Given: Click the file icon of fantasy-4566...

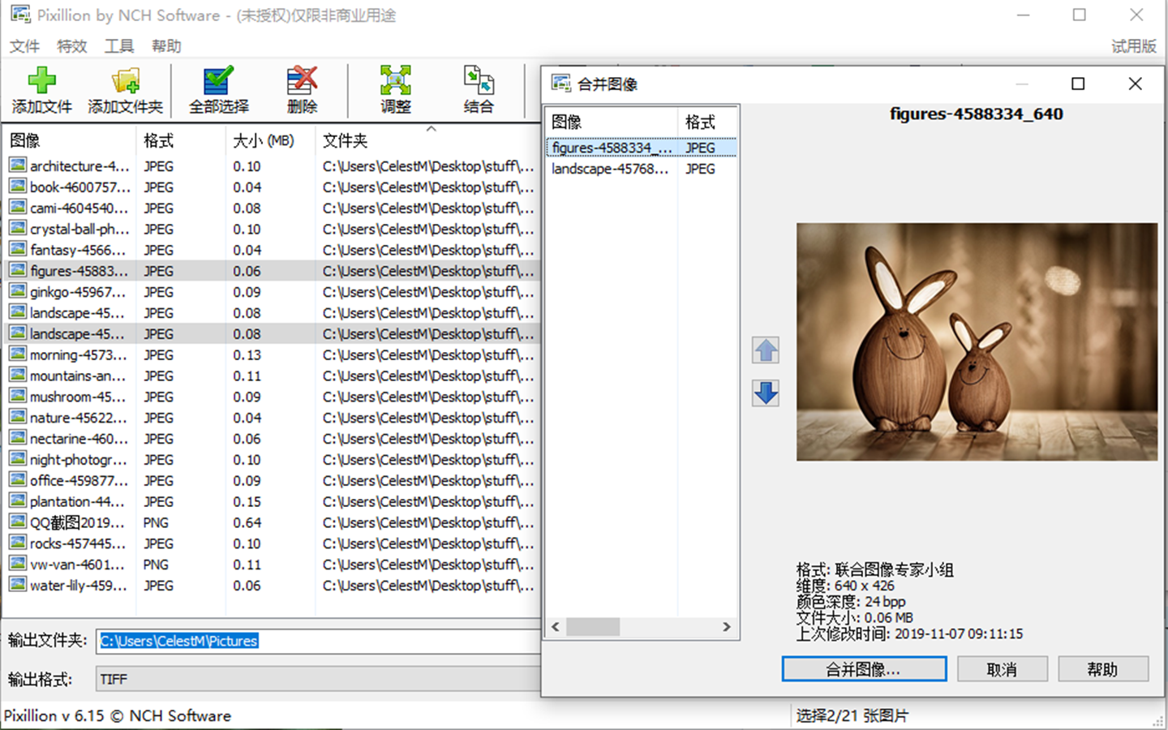Looking at the screenshot, I should pyautogui.click(x=18, y=250).
